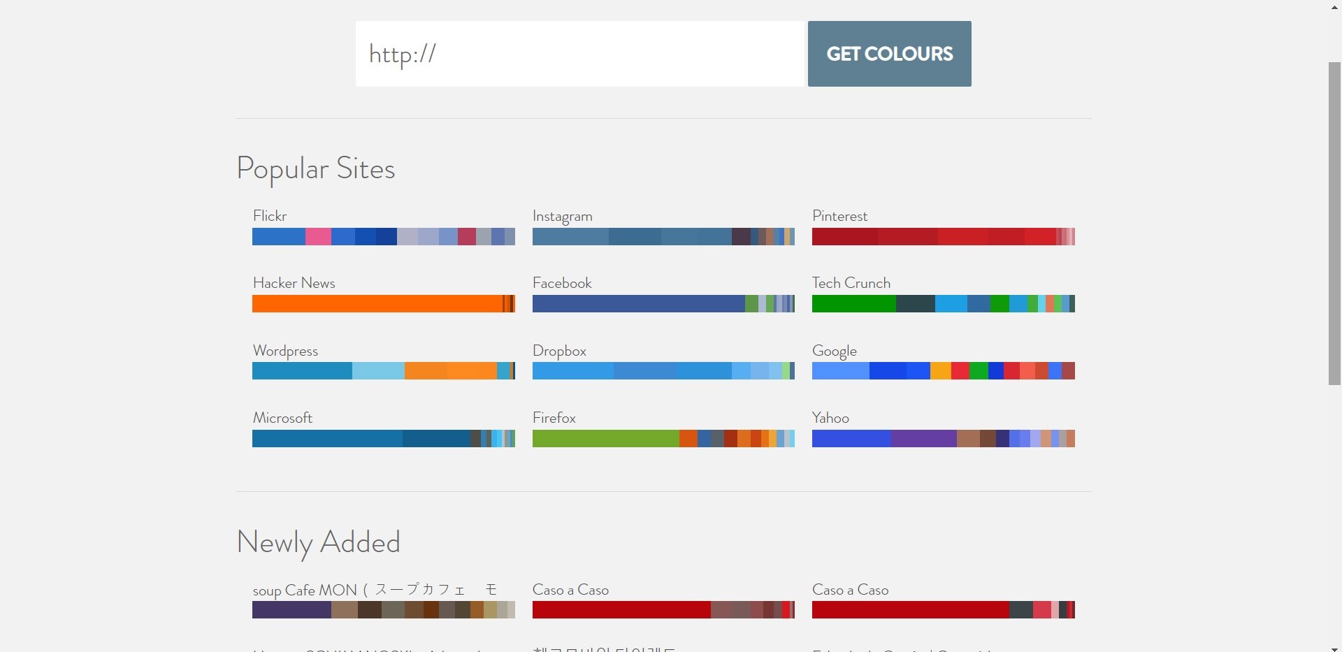This screenshot has width=1342, height=652.
Task: Open the Hacker News link
Action: pyautogui.click(x=294, y=283)
